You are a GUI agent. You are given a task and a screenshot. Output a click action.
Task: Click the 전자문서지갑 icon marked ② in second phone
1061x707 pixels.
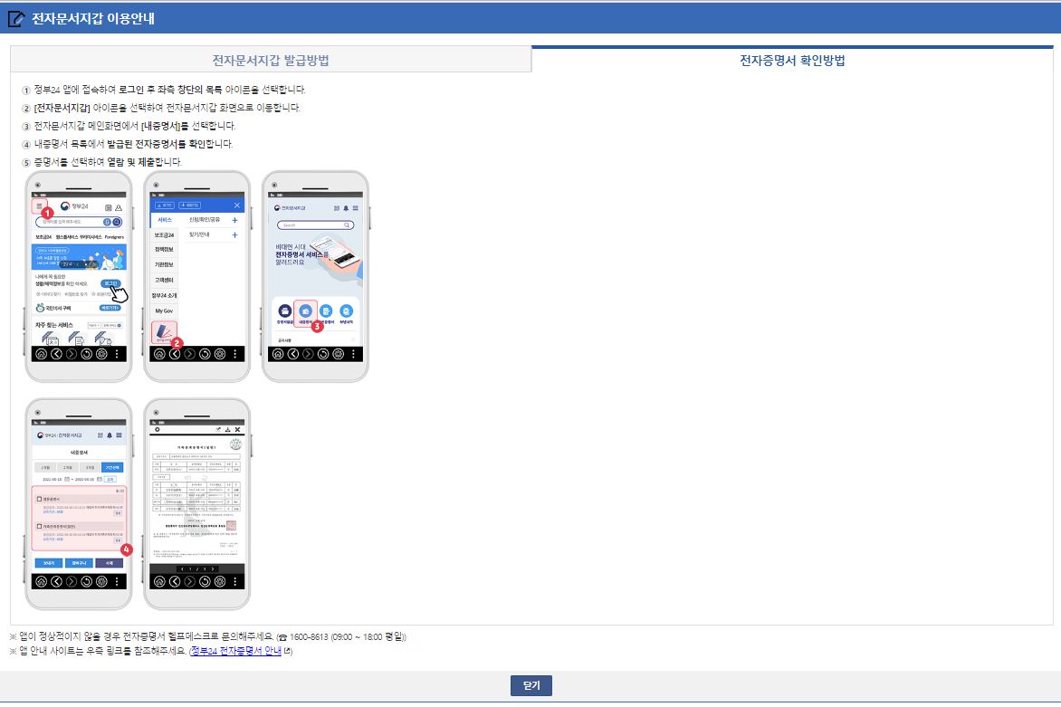pos(166,330)
